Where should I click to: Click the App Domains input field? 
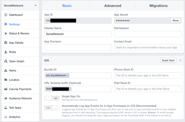pyautogui.click(x=78, y=47)
